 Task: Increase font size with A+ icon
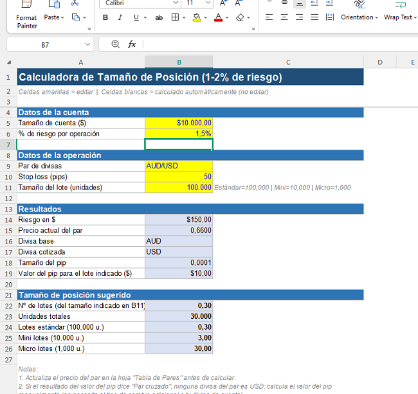[x=223, y=3]
